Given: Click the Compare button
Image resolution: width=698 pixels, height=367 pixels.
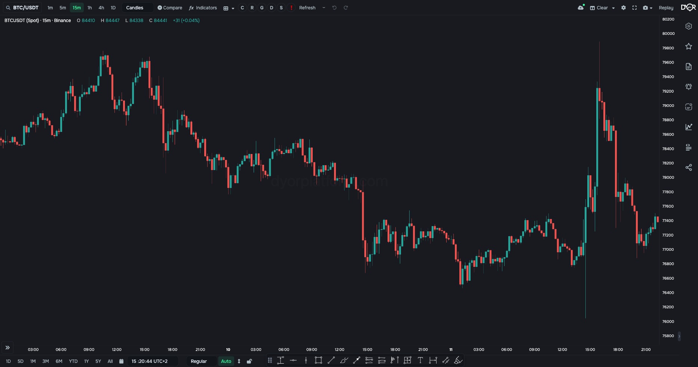Looking at the screenshot, I should pyautogui.click(x=170, y=7).
